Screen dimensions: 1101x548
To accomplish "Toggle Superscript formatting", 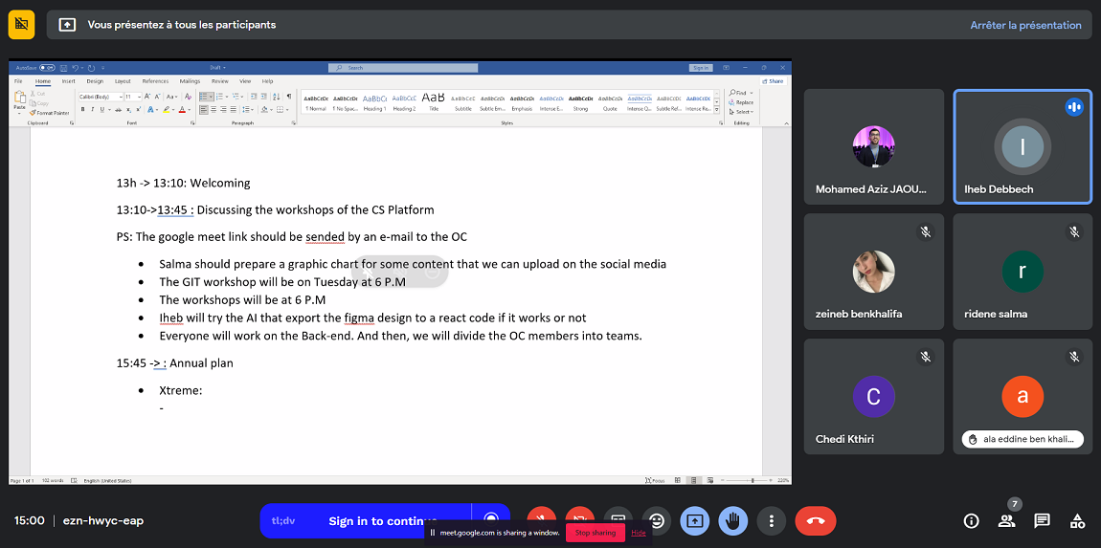I will pyautogui.click(x=138, y=109).
